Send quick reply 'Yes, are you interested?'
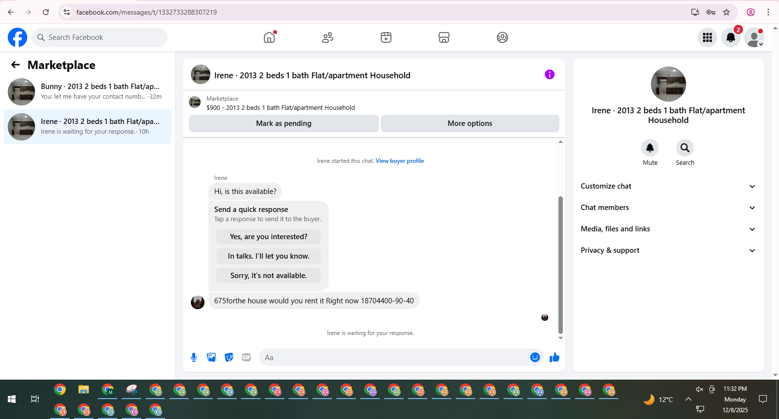The height and width of the screenshot is (419, 779). [x=269, y=237]
